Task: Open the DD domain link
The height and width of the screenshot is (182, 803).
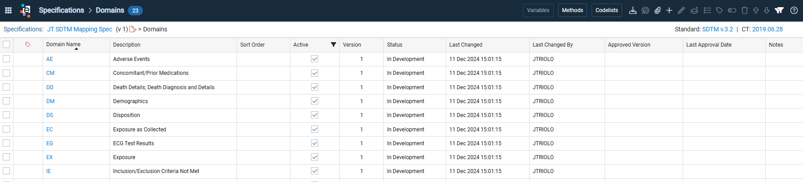Action: click(50, 87)
